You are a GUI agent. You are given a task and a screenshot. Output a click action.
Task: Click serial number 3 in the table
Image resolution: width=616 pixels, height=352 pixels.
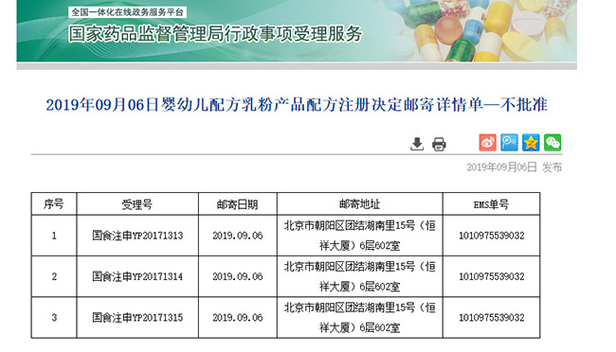(54, 318)
